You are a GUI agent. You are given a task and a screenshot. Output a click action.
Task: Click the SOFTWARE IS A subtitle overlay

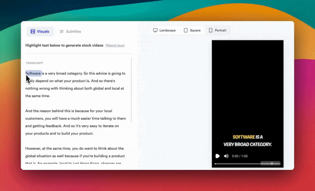(x=247, y=137)
